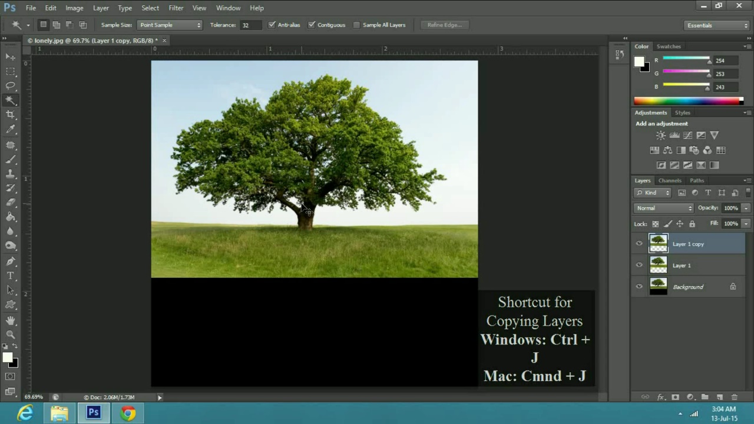This screenshot has height=424, width=754.
Task: Select the Eraser tool
Action: tap(11, 203)
